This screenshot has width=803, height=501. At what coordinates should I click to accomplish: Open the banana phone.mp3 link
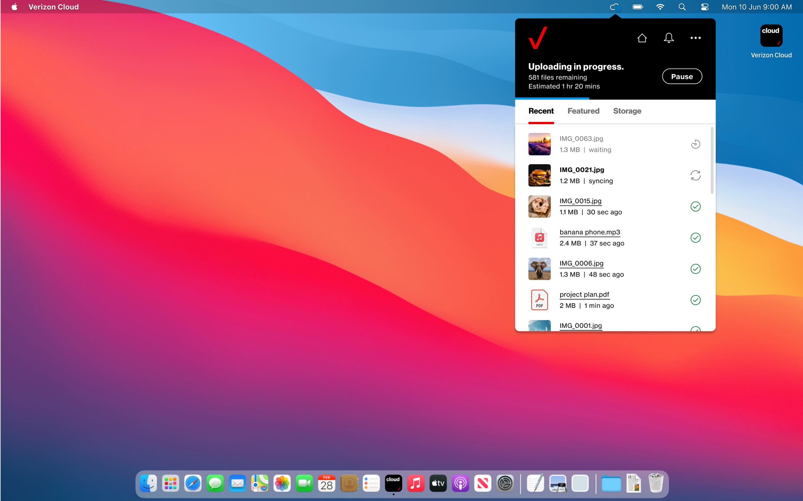590,232
